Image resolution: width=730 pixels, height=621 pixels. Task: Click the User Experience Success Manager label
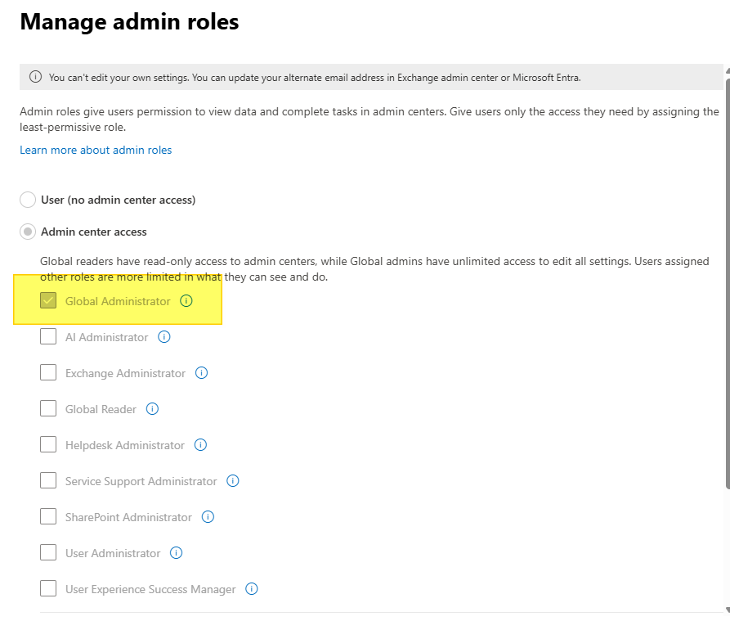pos(150,589)
